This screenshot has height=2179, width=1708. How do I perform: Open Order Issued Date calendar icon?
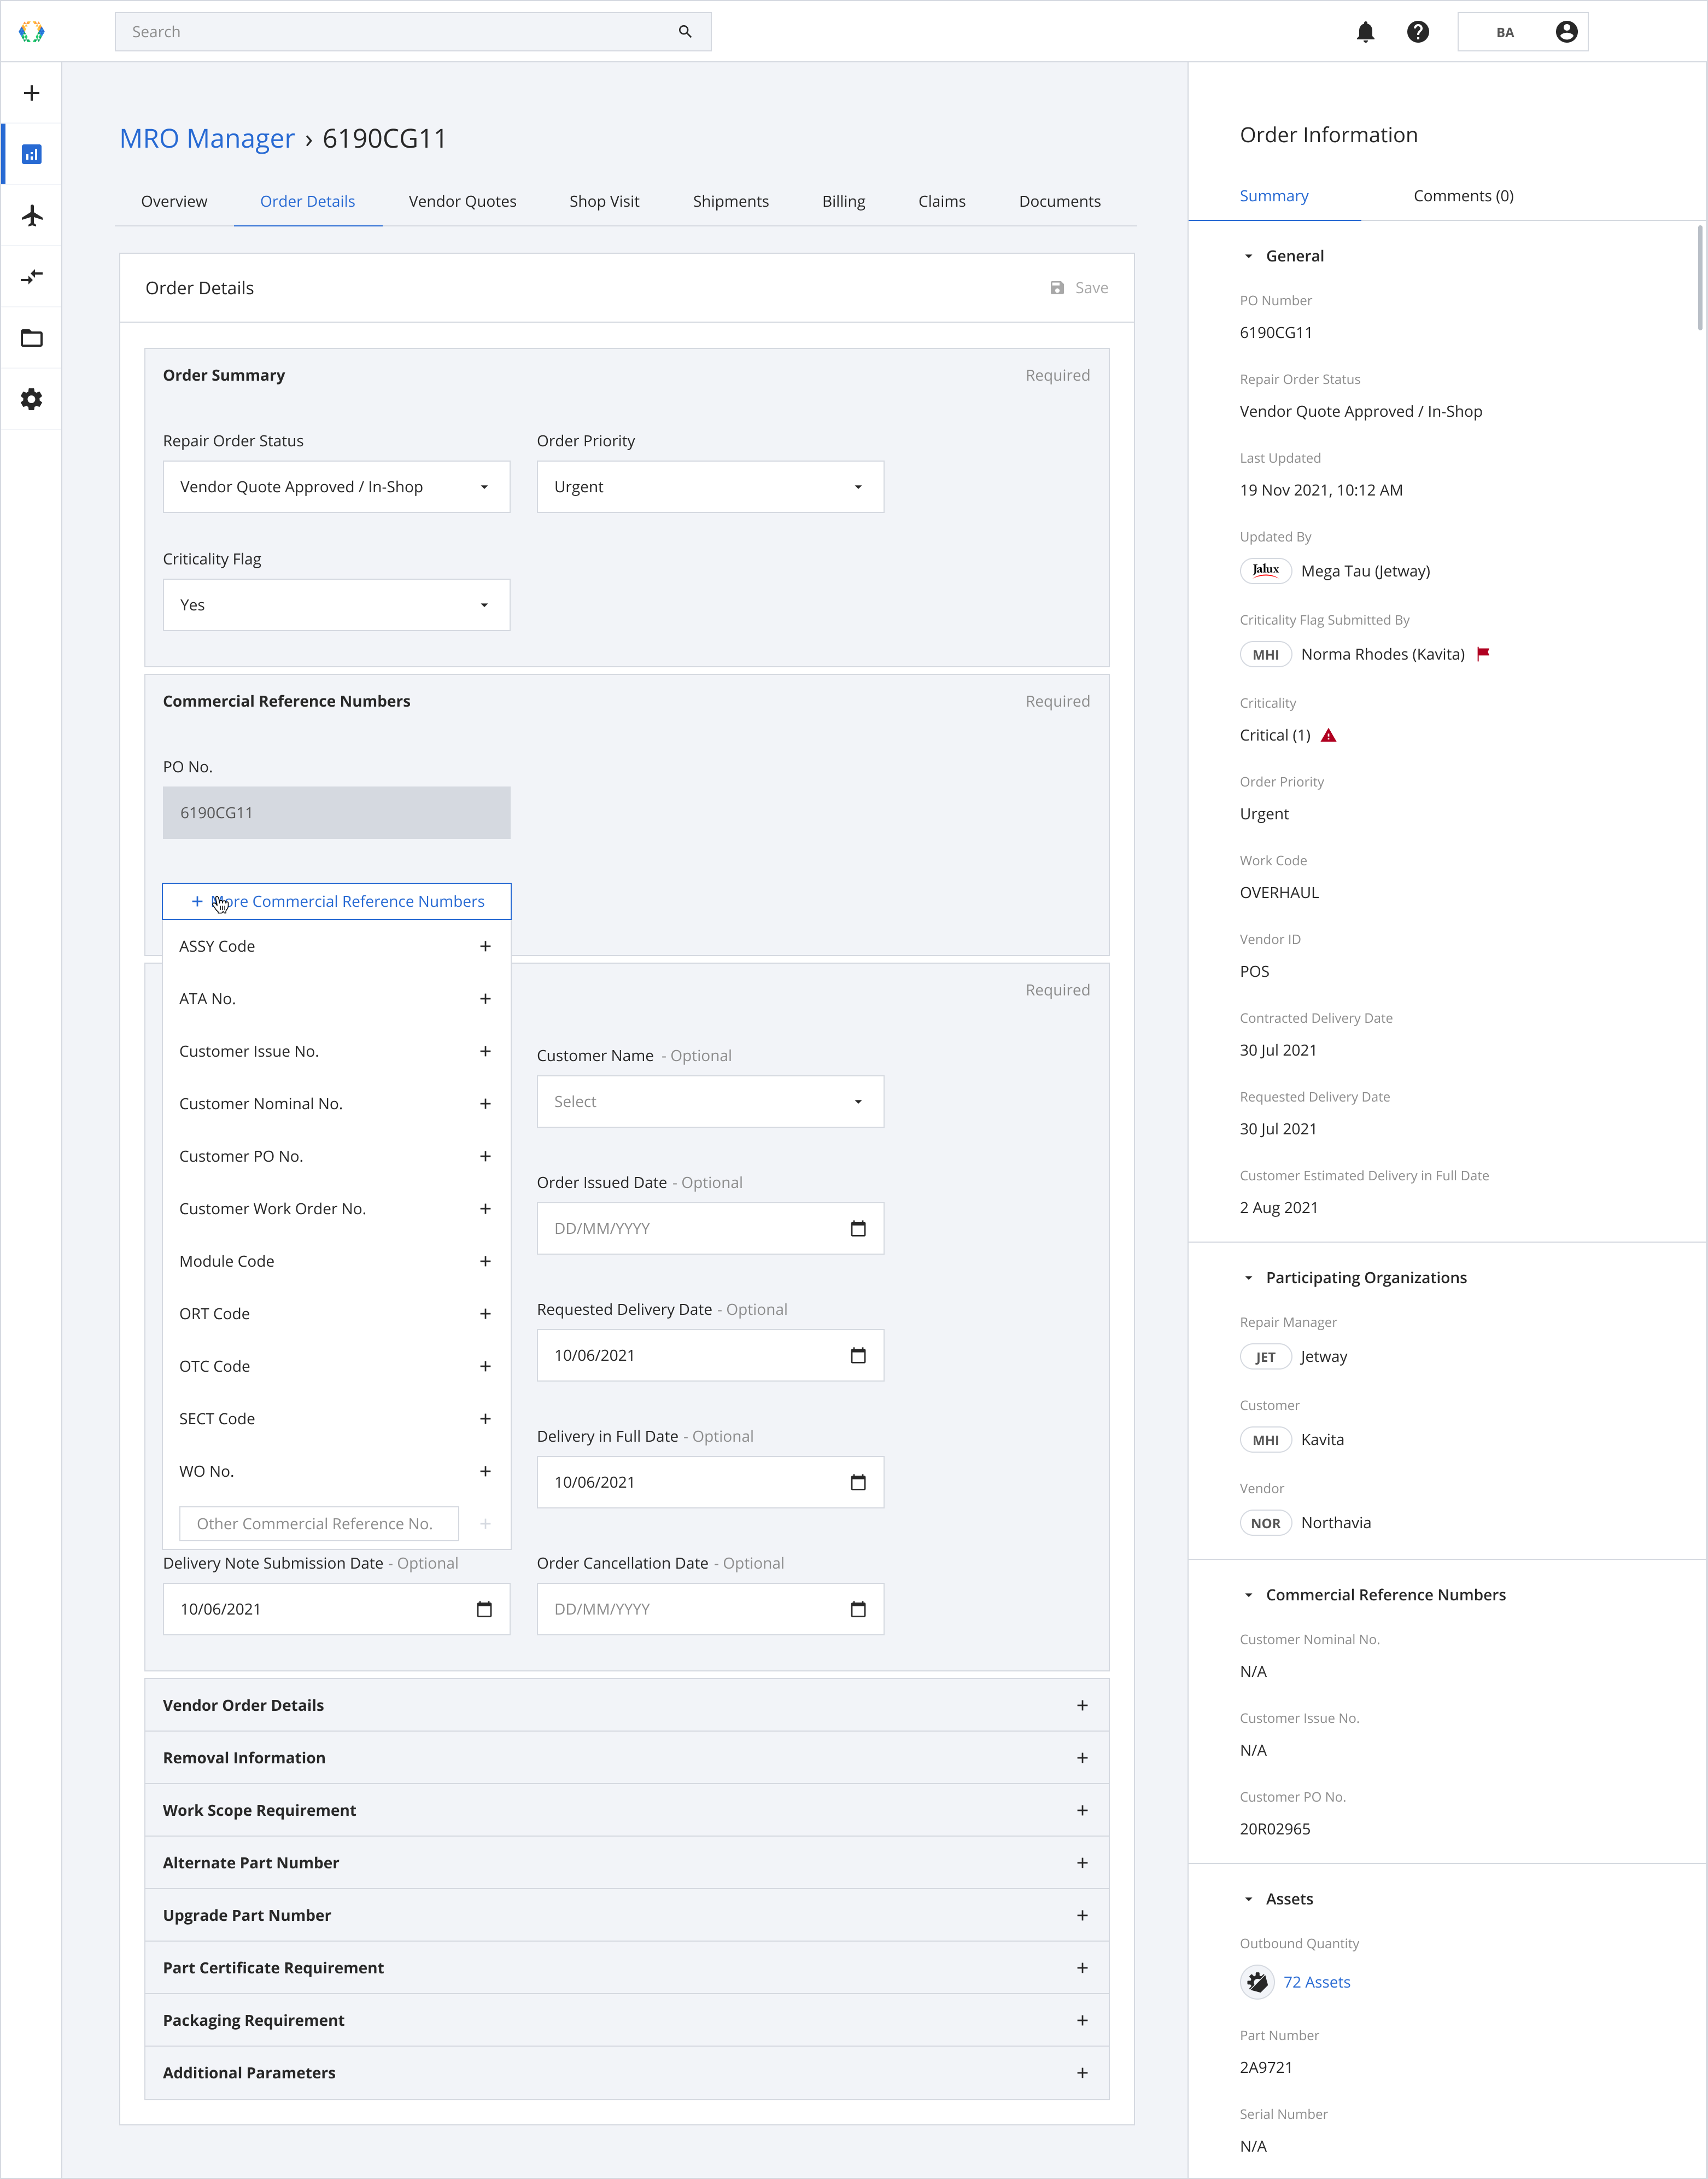click(x=858, y=1228)
